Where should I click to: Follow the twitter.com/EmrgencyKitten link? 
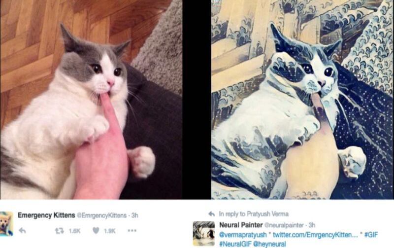tap(315, 235)
